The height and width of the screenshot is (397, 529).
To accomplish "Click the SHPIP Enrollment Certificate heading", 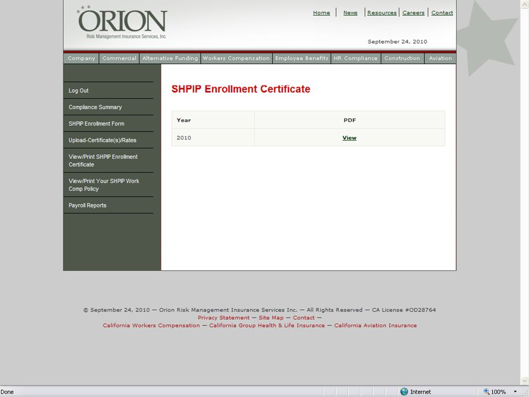I will click(241, 89).
